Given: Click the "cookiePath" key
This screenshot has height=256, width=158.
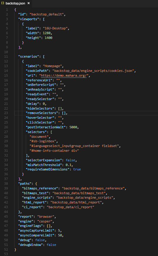Looking at the screenshot, I should [x=37, y=71].
